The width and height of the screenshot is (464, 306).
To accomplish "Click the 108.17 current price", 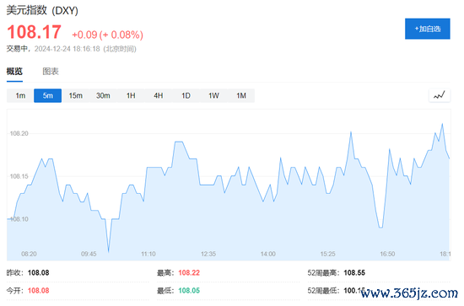I will (x=34, y=32).
